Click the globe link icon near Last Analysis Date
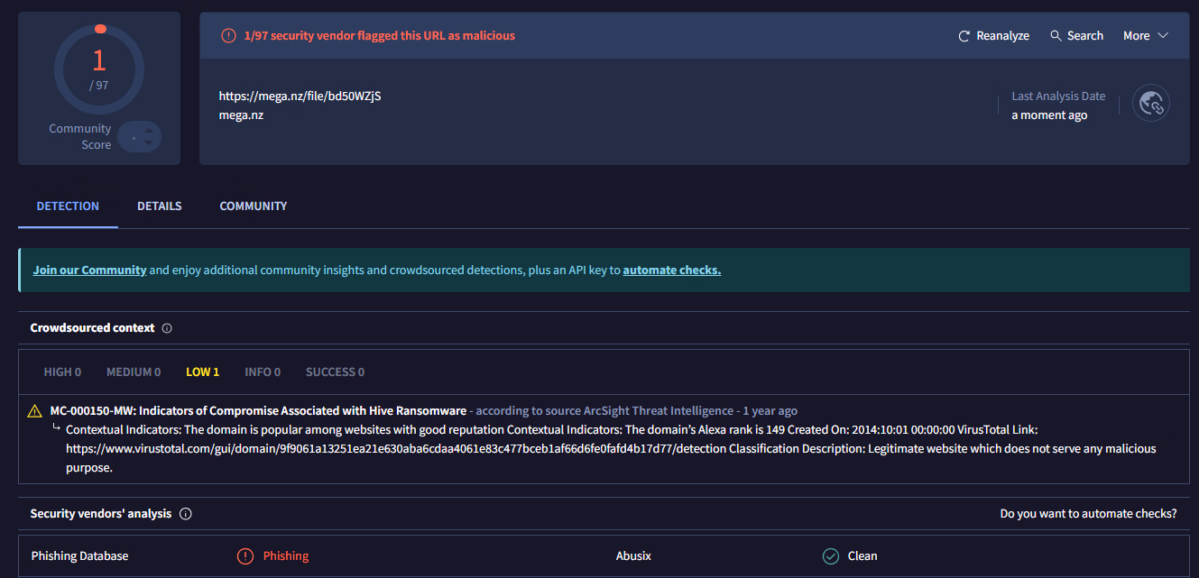This screenshot has width=1199, height=578. tap(1151, 104)
